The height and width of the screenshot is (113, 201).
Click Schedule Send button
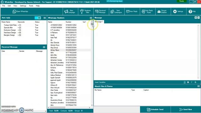(155, 110)
